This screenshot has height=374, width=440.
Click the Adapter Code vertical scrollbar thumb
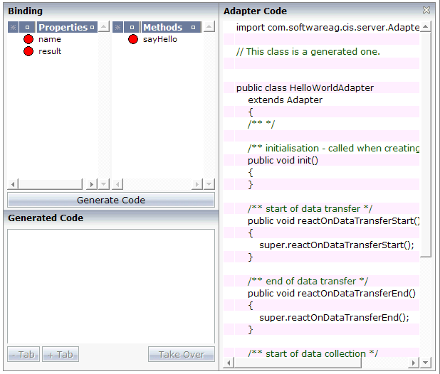[x=426, y=144]
